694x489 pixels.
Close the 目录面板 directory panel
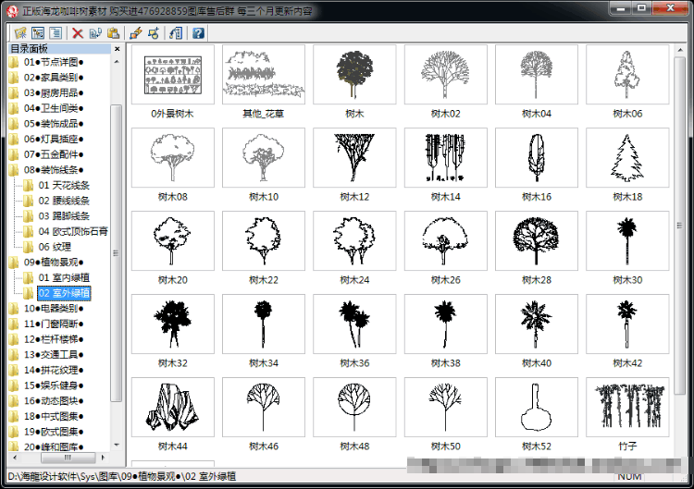[117, 49]
